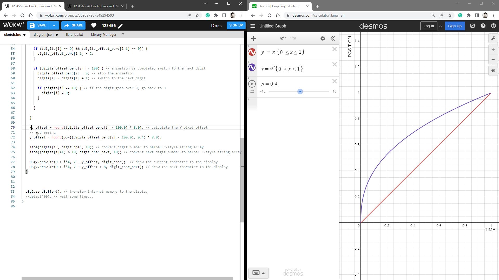The width and height of the screenshot is (499, 280).
Task: Collapse the Desmos expression list
Action: (333, 38)
